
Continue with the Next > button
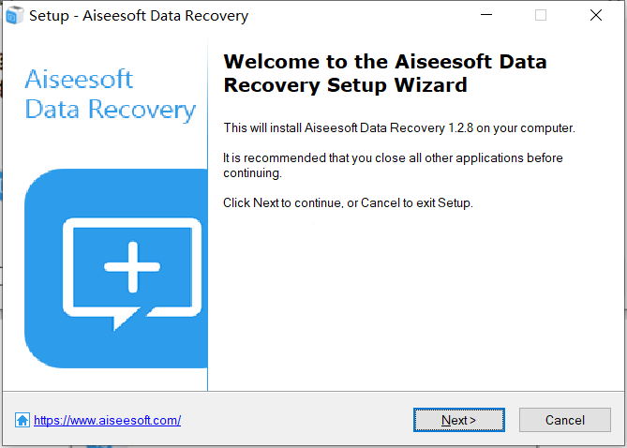pos(459,420)
